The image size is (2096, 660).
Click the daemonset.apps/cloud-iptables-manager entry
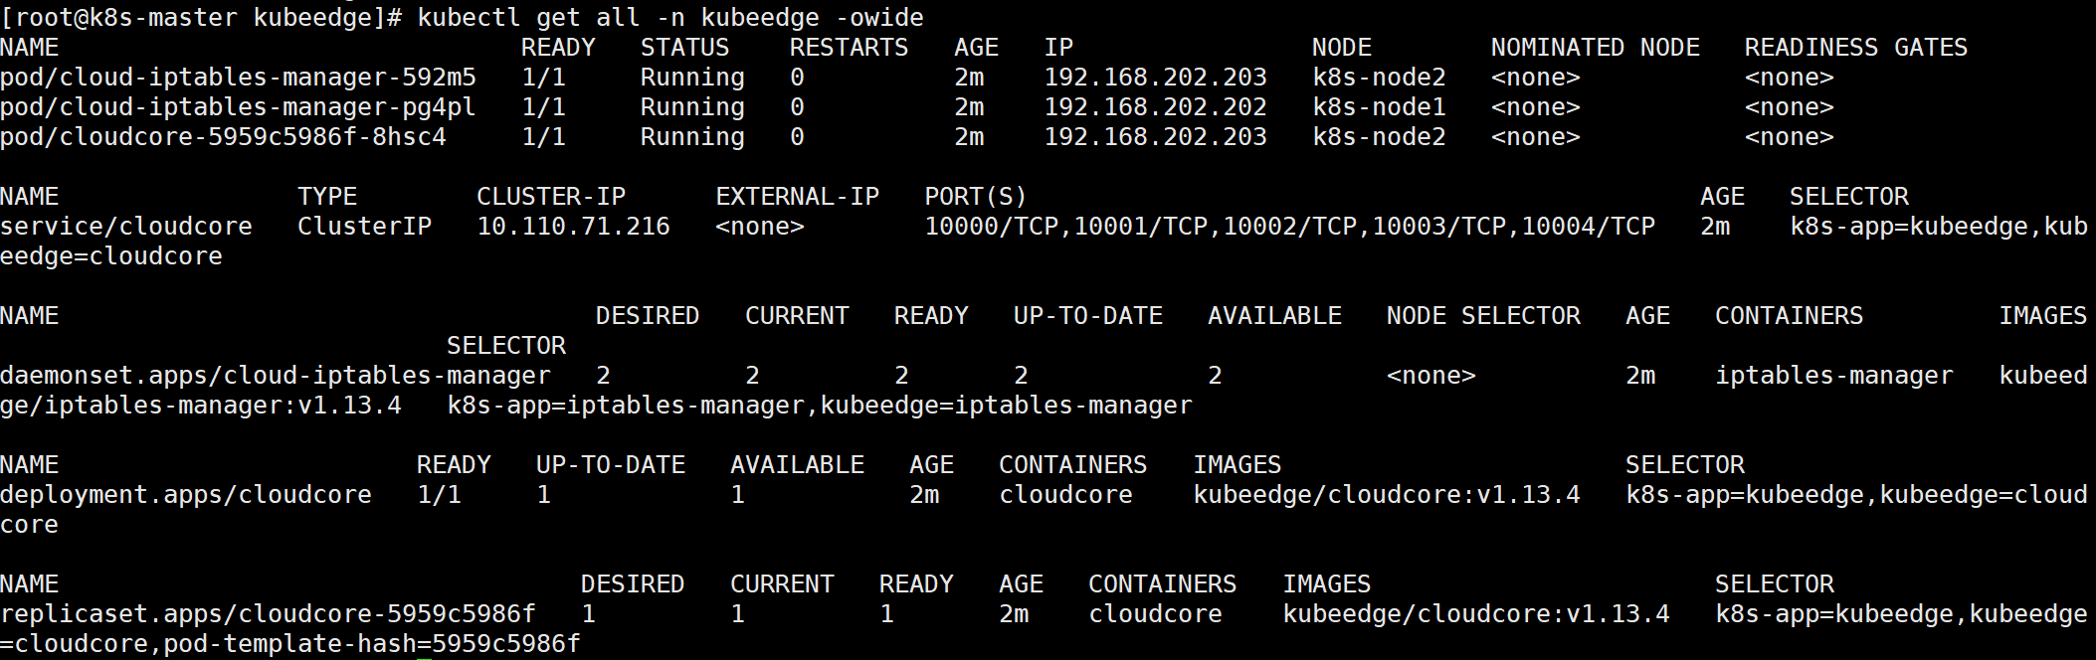(x=275, y=376)
